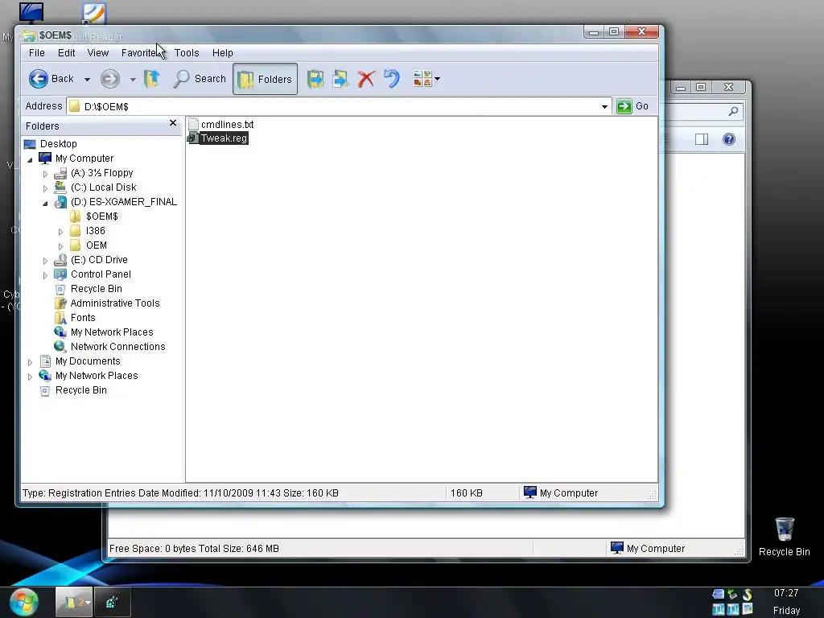The height and width of the screenshot is (618, 824).
Task: Expand the OEM folder node
Action: point(60,246)
